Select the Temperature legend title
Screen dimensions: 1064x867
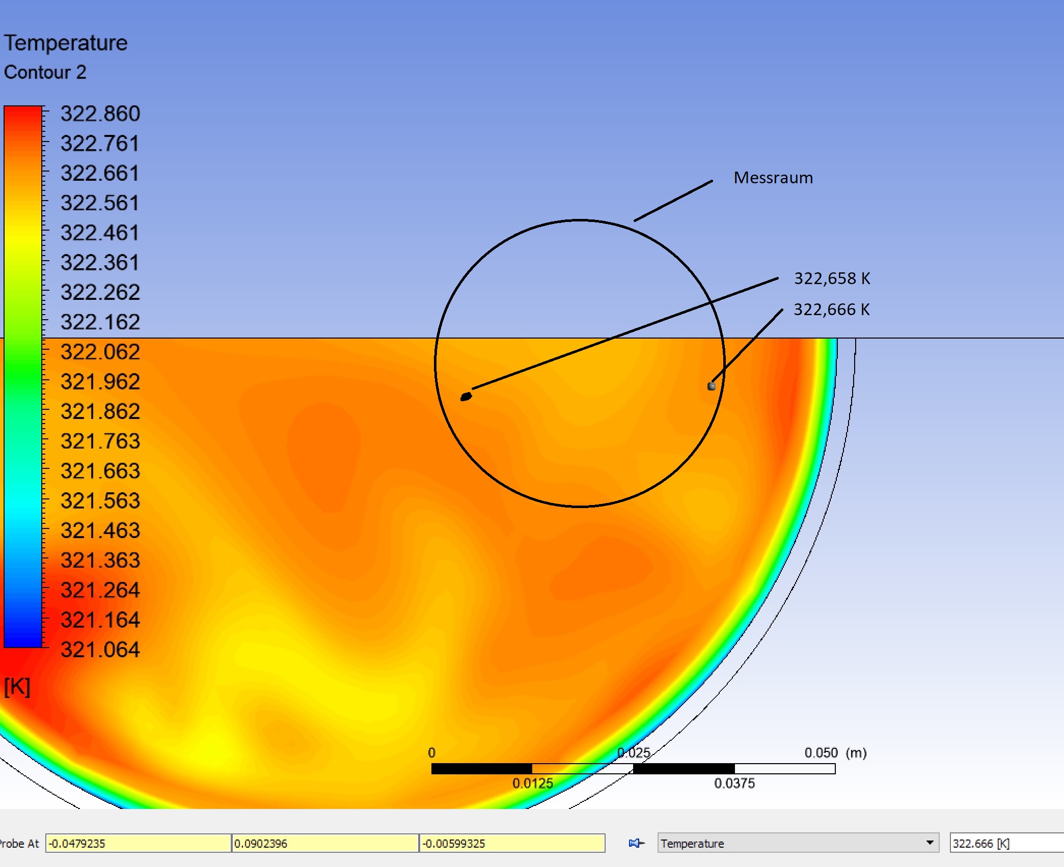click(x=66, y=43)
